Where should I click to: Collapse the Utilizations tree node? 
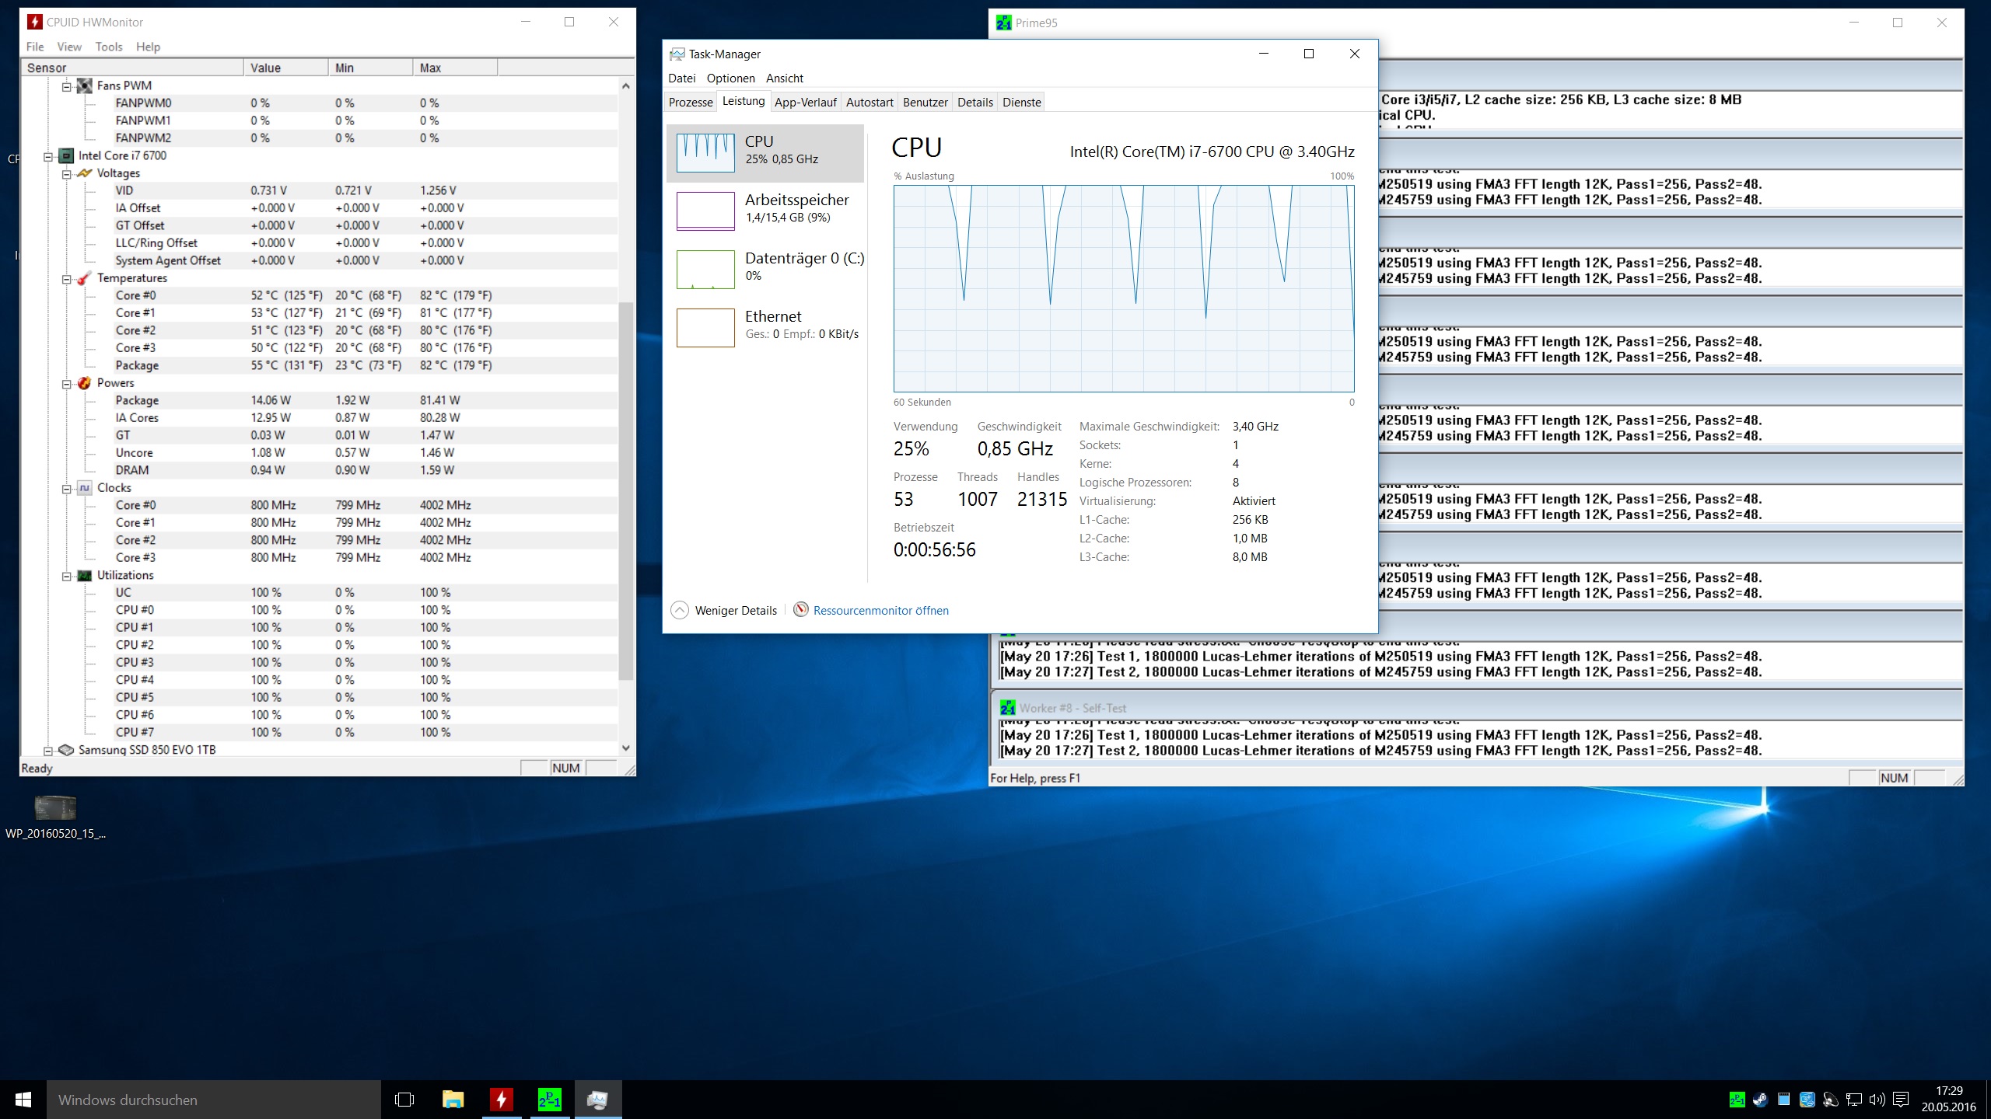tap(67, 576)
